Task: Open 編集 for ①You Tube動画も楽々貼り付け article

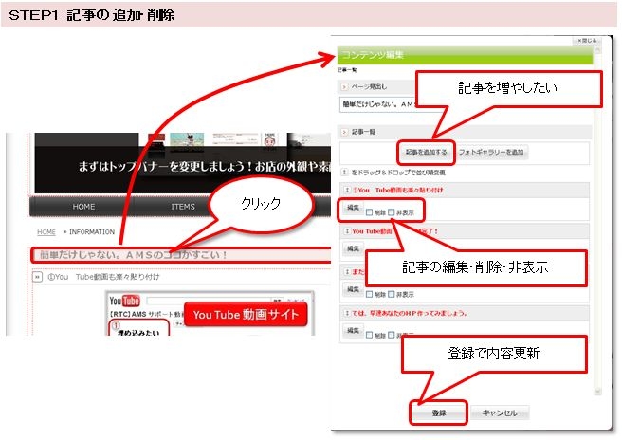Action: [x=353, y=208]
